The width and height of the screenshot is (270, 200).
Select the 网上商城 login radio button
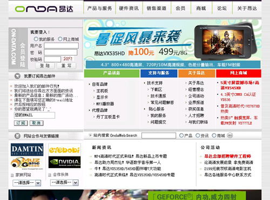tap(60, 39)
